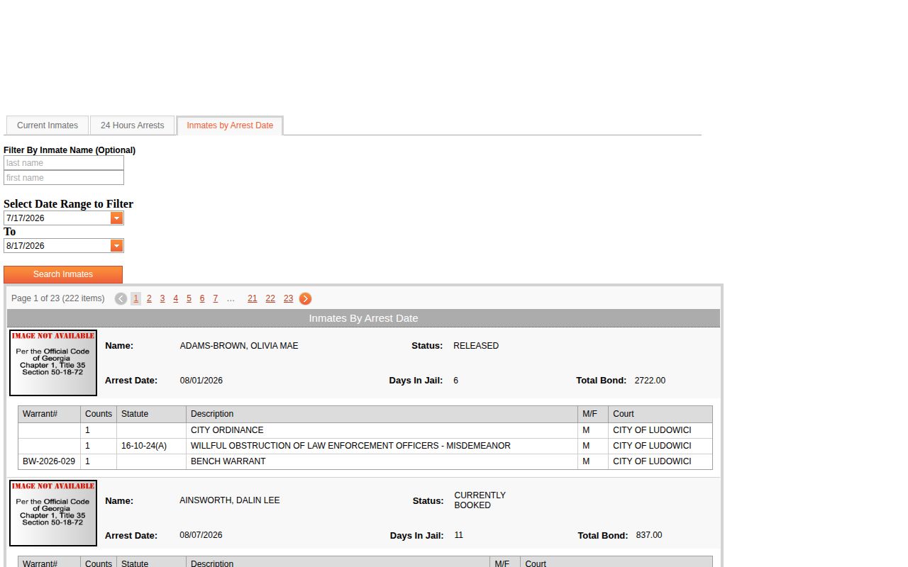This screenshot has width=908, height=567.
Task: Click the arrest date 08/01/2026
Action: [x=201, y=381]
